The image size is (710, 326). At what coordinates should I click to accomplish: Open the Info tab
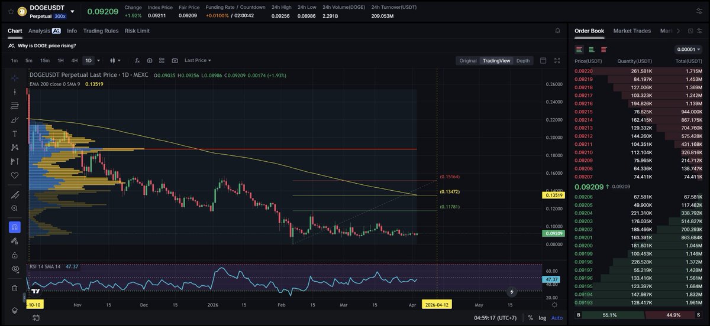click(x=72, y=31)
